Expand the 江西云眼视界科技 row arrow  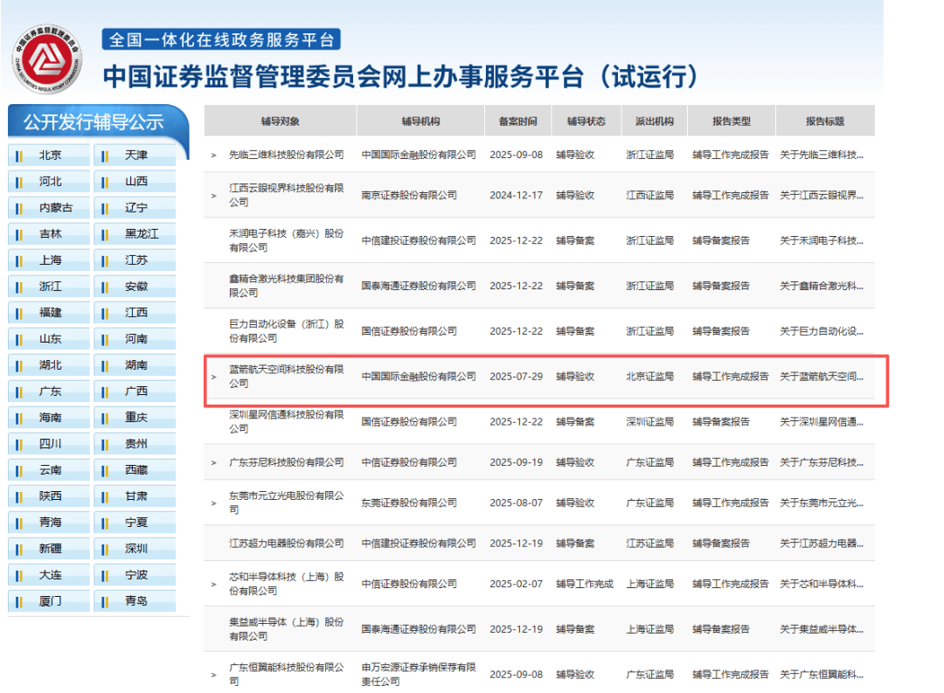coord(213,195)
